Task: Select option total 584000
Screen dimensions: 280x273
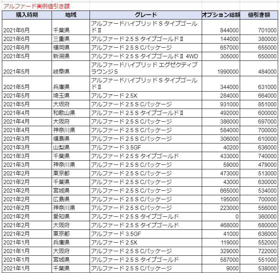Action: pyautogui.click(x=221, y=130)
